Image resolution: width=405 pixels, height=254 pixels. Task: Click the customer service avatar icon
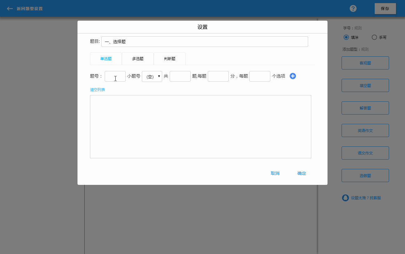point(345,198)
